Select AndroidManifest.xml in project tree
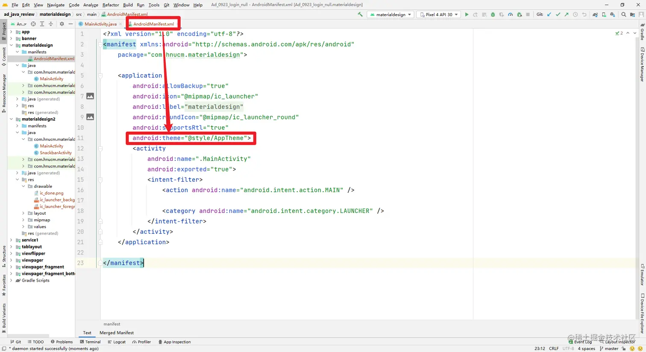Image resolution: width=646 pixels, height=352 pixels. point(54,58)
